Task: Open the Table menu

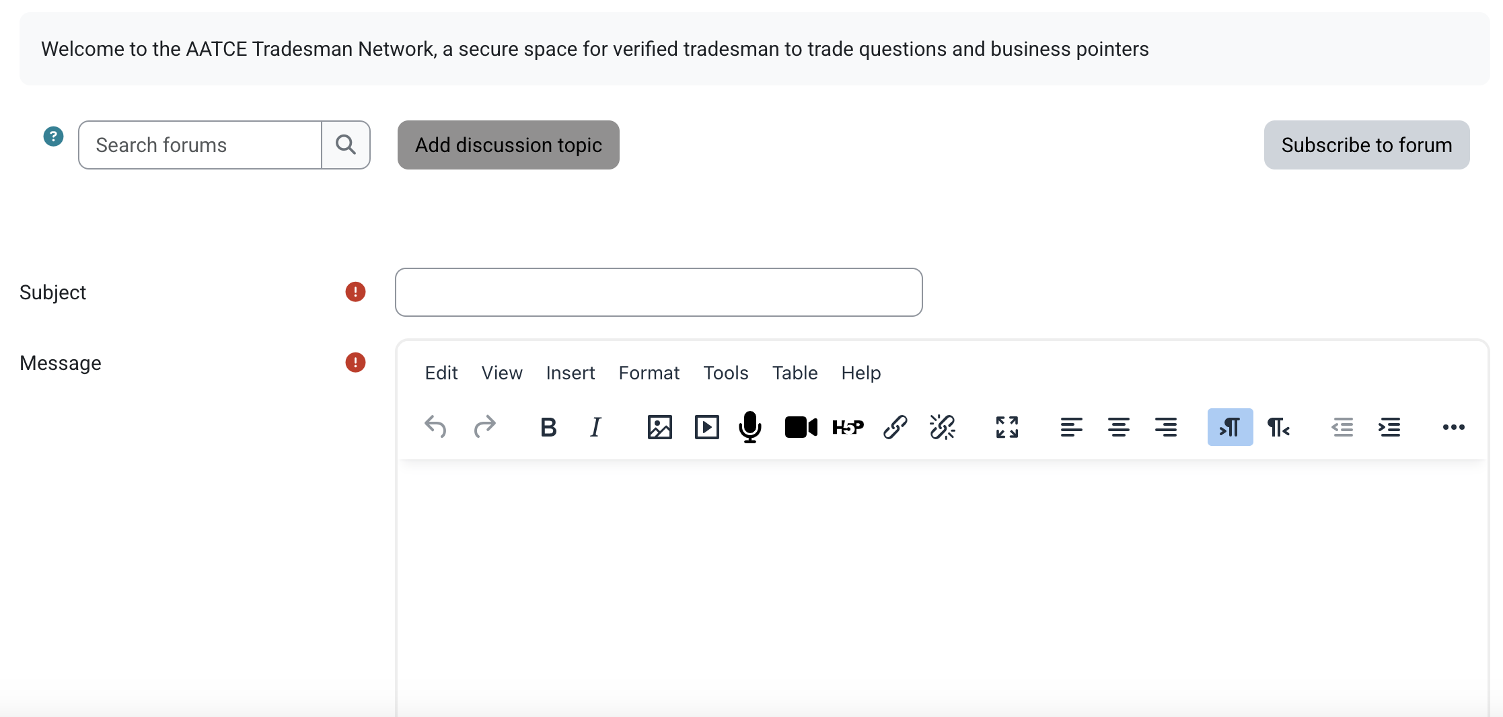Action: pos(795,373)
